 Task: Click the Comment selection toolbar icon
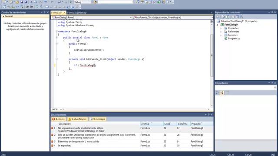(37, 7)
